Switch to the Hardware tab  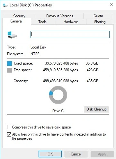pos(71,22)
